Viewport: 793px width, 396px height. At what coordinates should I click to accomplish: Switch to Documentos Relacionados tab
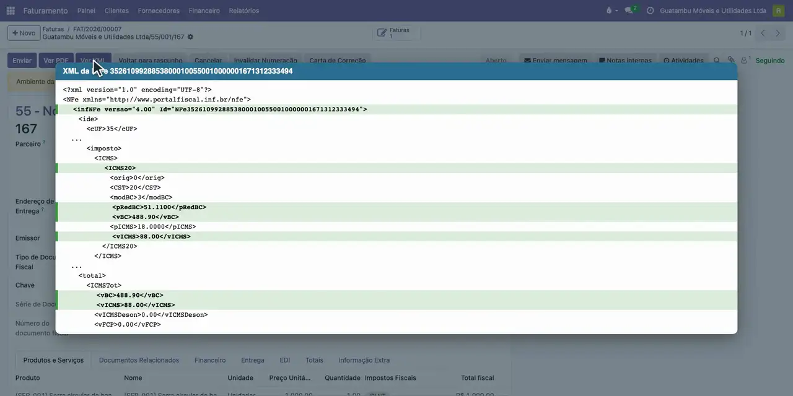pyautogui.click(x=139, y=360)
